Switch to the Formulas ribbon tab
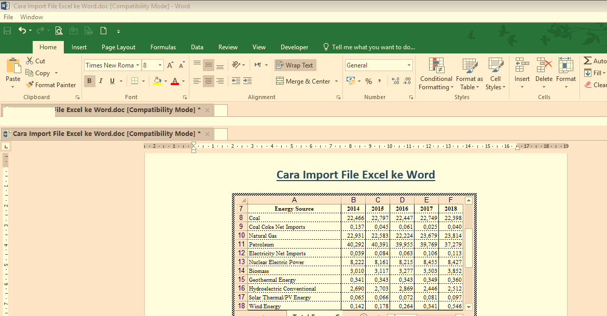This screenshot has height=316, width=607. [x=163, y=47]
